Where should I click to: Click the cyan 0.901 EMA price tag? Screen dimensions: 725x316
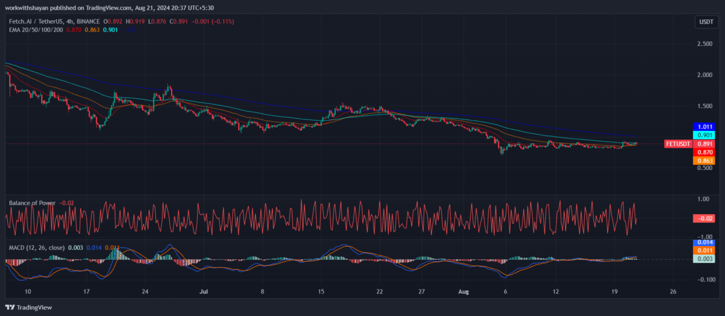point(705,136)
